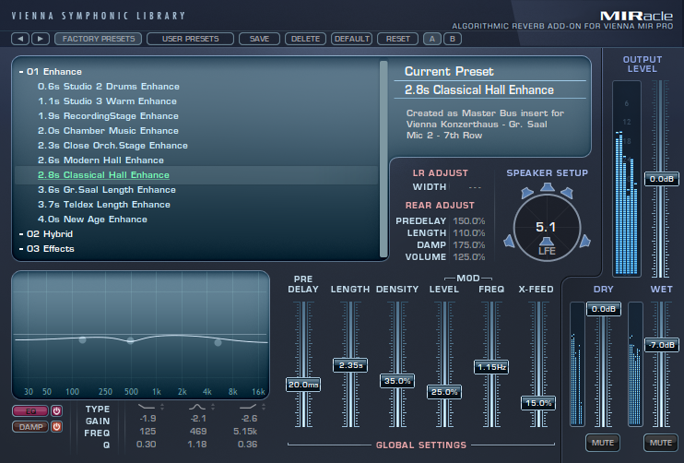Click the previous preset arrow button
This screenshot has width=684, height=463.
[21, 39]
